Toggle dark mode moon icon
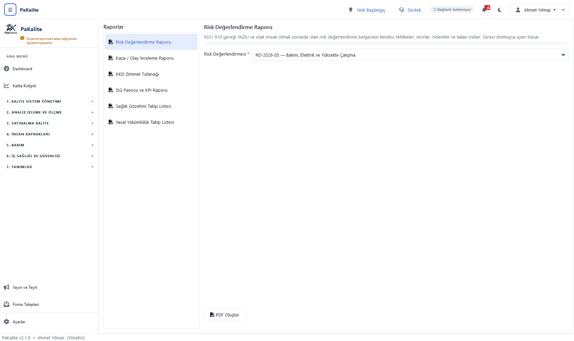The width and height of the screenshot is (574, 341). pyautogui.click(x=500, y=10)
